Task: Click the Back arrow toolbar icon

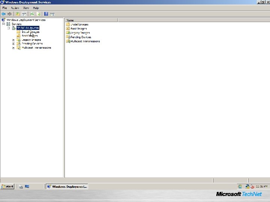Action: tap(3, 14)
